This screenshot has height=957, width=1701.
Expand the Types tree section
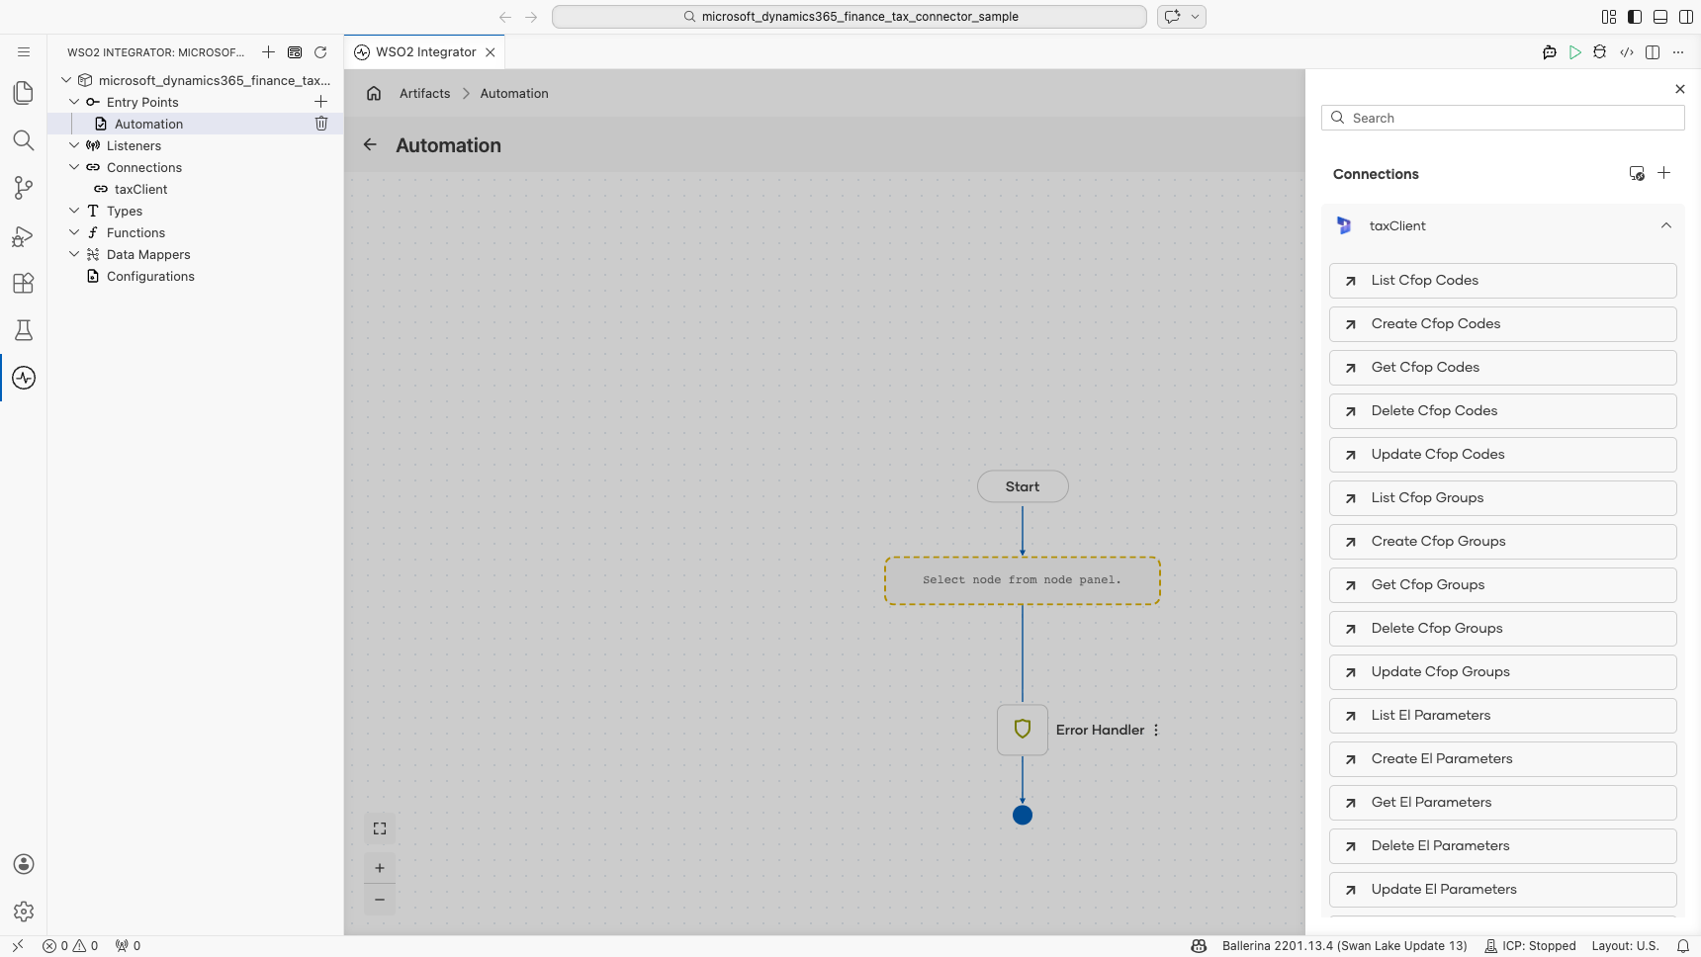pos(74,211)
